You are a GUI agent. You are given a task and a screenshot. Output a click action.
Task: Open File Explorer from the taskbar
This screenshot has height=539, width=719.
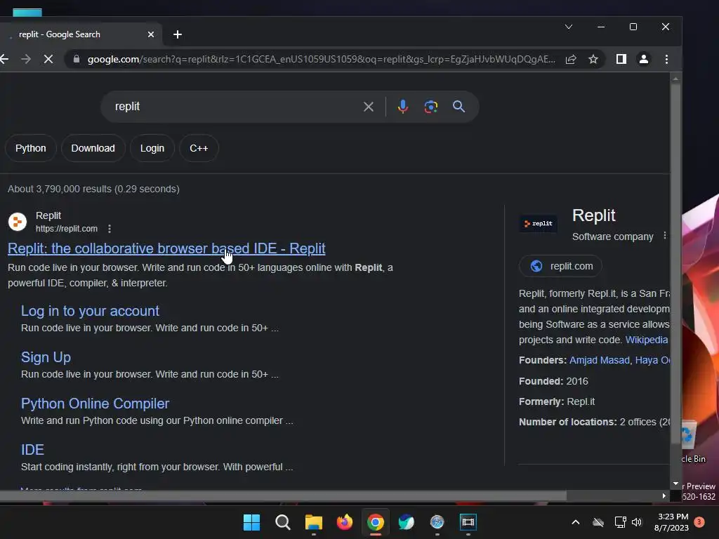(314, 522)
